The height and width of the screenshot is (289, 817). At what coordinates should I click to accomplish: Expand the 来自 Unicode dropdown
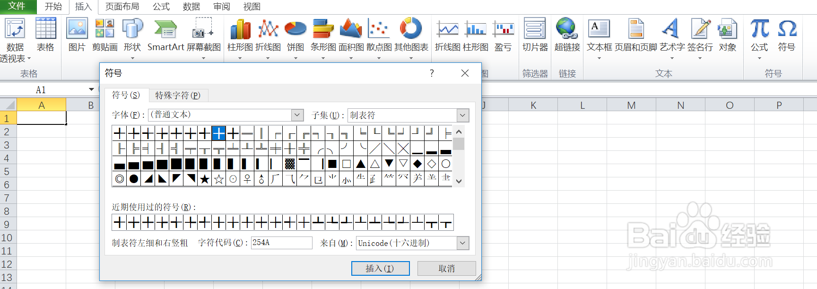tap(463, 243)
